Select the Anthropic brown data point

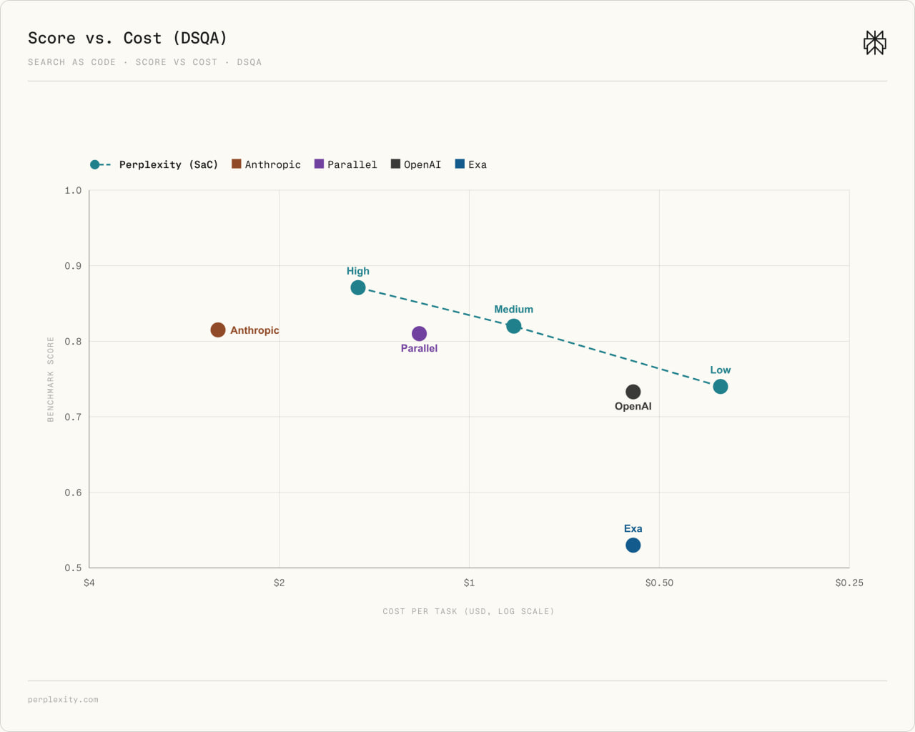tap(218, 330)
